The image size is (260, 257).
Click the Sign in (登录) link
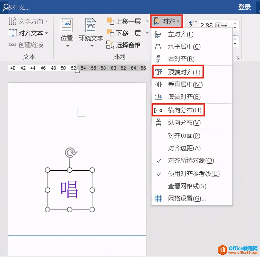[x=244, y=7]
